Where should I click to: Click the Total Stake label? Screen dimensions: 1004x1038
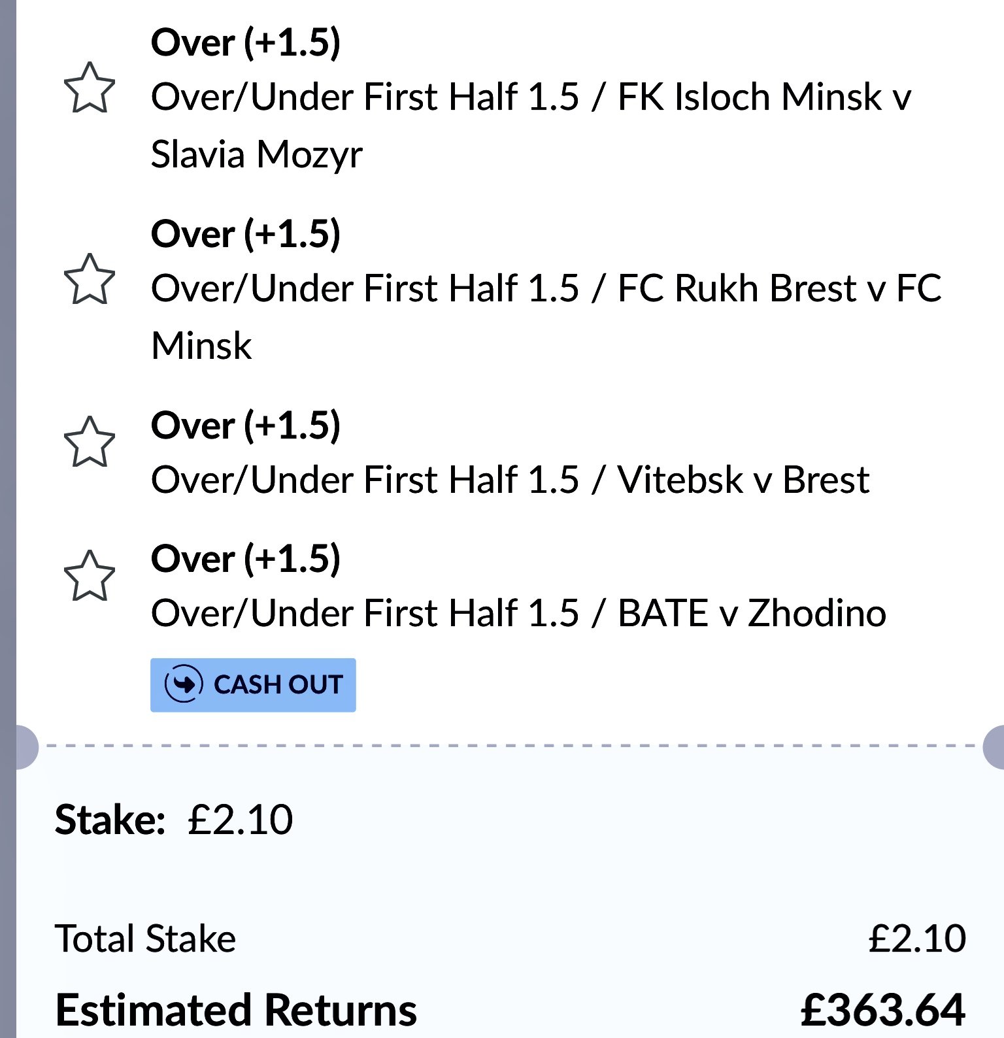coord(145,939)
